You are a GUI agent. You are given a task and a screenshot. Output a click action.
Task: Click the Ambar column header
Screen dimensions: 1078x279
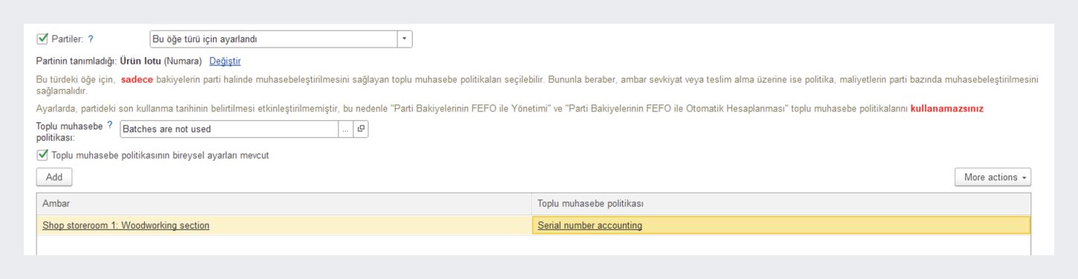click(x=284, y=203)
